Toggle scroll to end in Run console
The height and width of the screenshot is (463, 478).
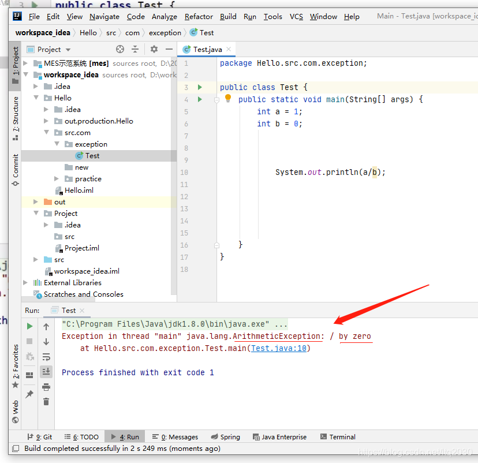pyautogui.click(x=46, y=372)
